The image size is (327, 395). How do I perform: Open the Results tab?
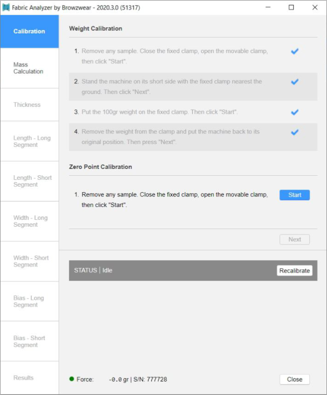click(29, 378)
